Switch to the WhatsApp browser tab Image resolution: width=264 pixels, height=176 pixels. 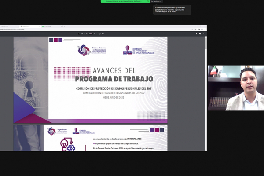click(52, 26)
